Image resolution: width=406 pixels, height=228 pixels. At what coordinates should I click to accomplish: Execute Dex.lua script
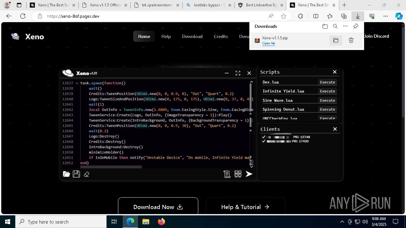click(327, 82)
